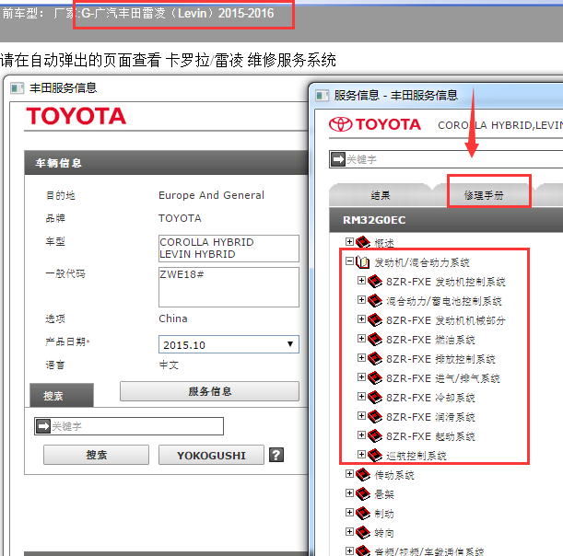The height and width of the screenshot is (556, 563).
Task: Collapse the 发动机/混合动力系统 tree node
Action: coord(349,261)
